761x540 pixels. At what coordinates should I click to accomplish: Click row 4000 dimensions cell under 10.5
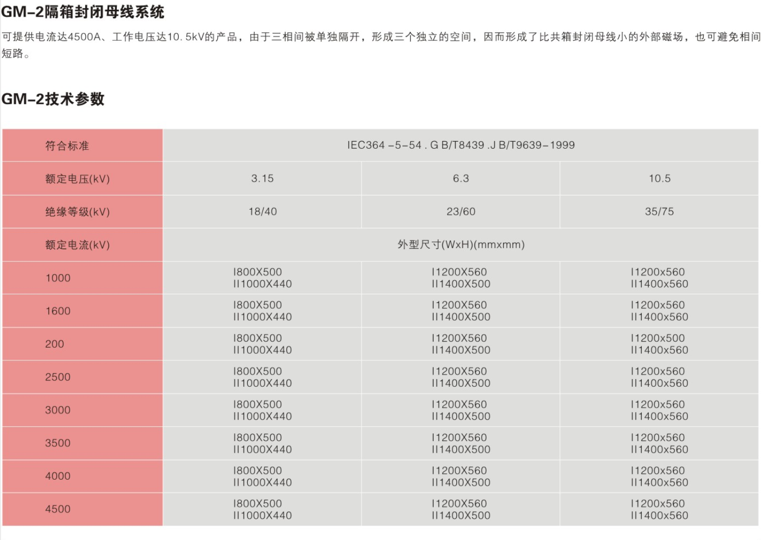click(x=659, y=476)
